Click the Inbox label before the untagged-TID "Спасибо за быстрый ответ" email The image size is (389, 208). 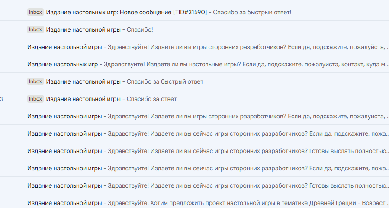pyautogui.click(x=35, y=81)
